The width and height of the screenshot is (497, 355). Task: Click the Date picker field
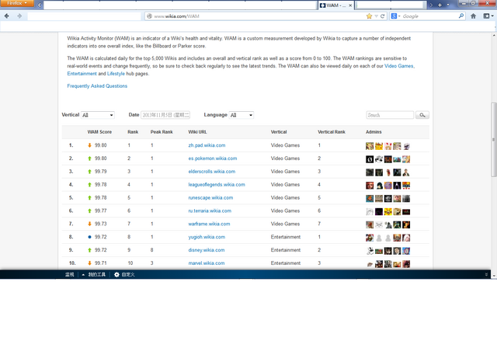[165, 115]
